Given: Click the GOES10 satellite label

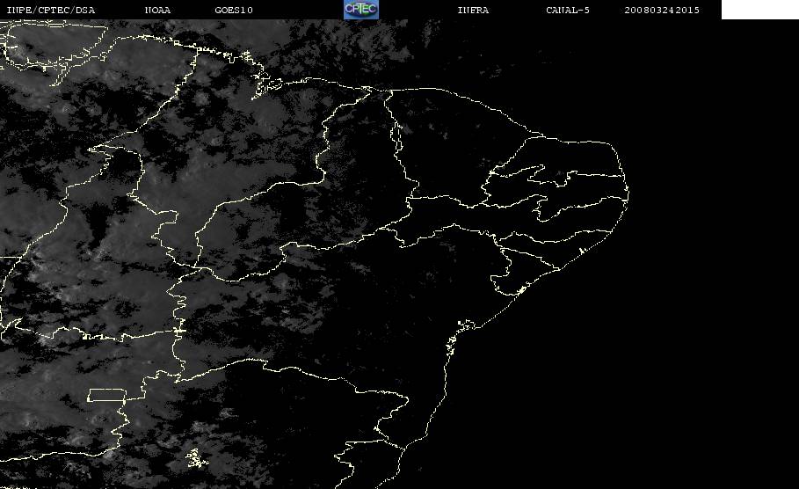Looking at the screenshot, I should 234,11.
